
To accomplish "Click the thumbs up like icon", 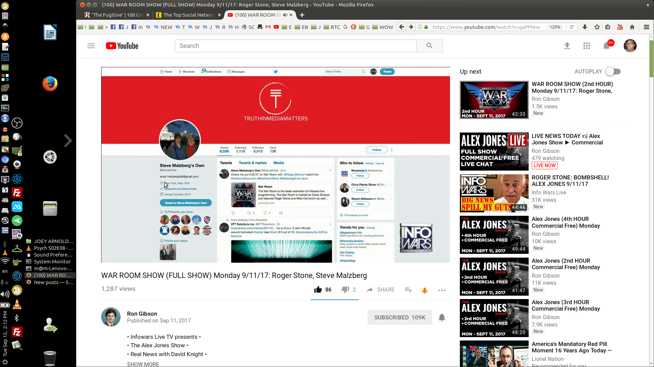I will [x=318, y=290].
